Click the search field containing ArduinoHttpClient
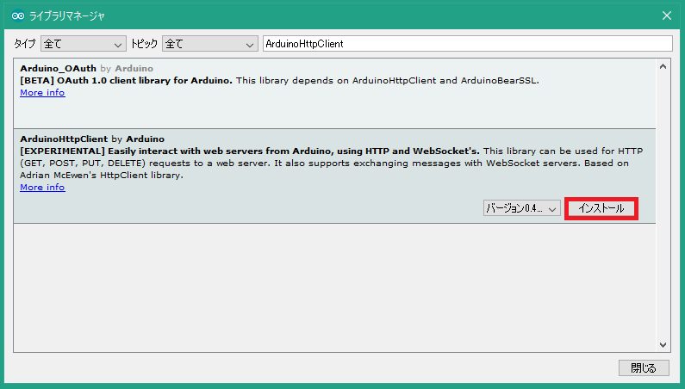The width and height of the screenshot is (685, 389). coord(468,44)
